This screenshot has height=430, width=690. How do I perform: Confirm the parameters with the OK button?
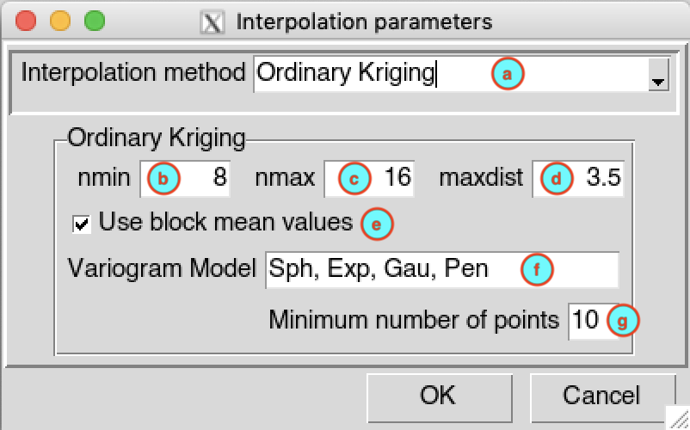[439, 397]
